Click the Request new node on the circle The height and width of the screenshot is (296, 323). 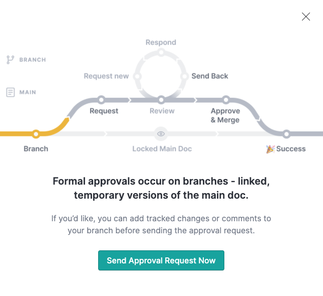click(x=137, y=76)
